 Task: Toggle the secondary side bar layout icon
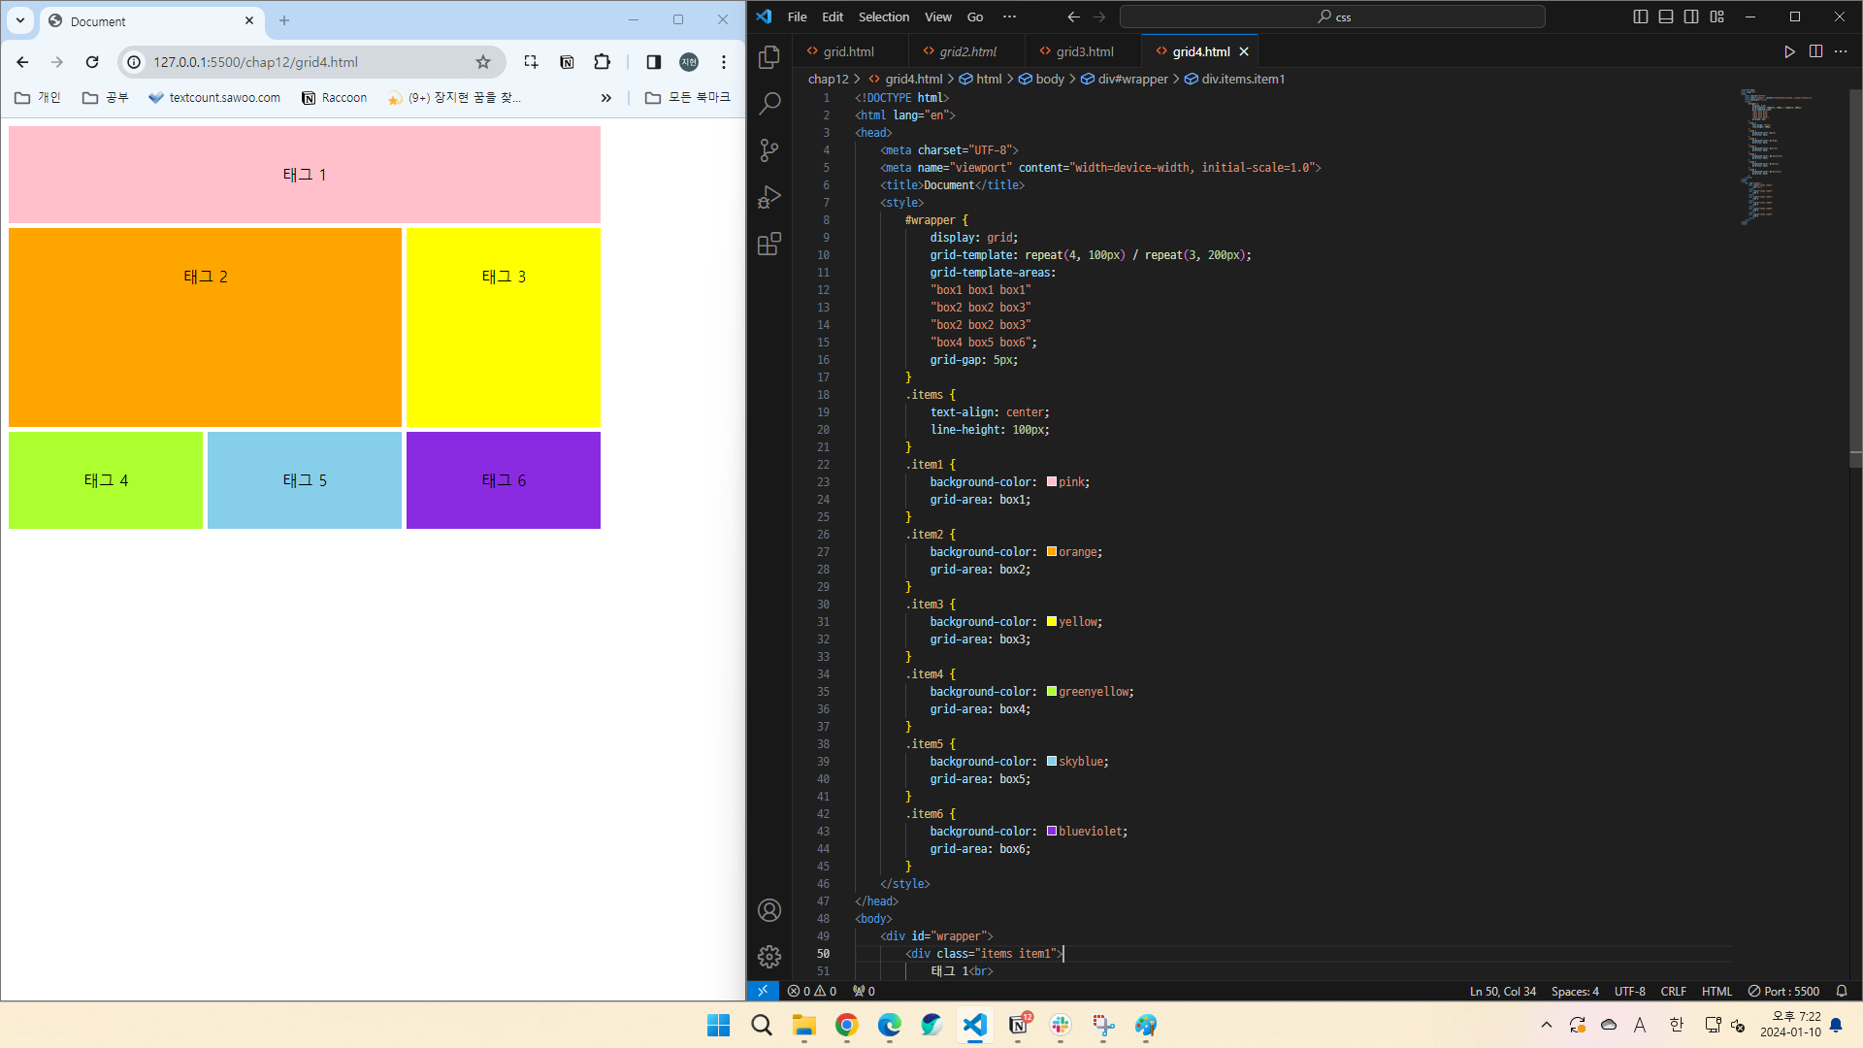(1691, 16)
